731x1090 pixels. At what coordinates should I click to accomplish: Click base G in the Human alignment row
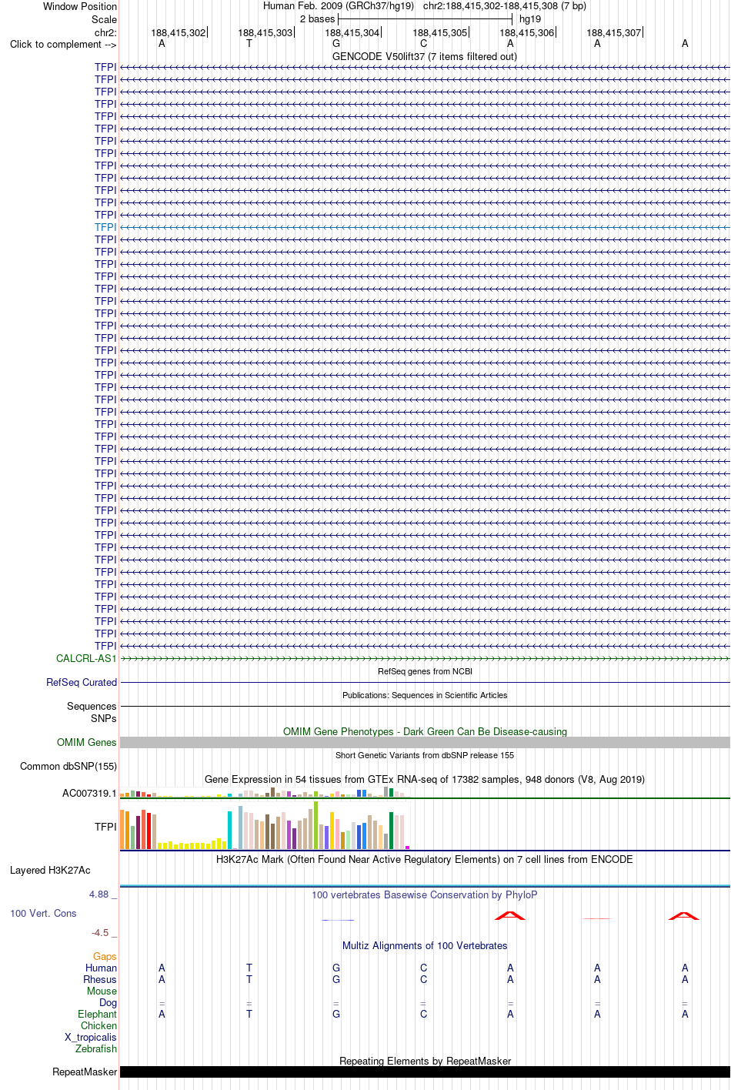pyautogui.click(x=336, y=968)
